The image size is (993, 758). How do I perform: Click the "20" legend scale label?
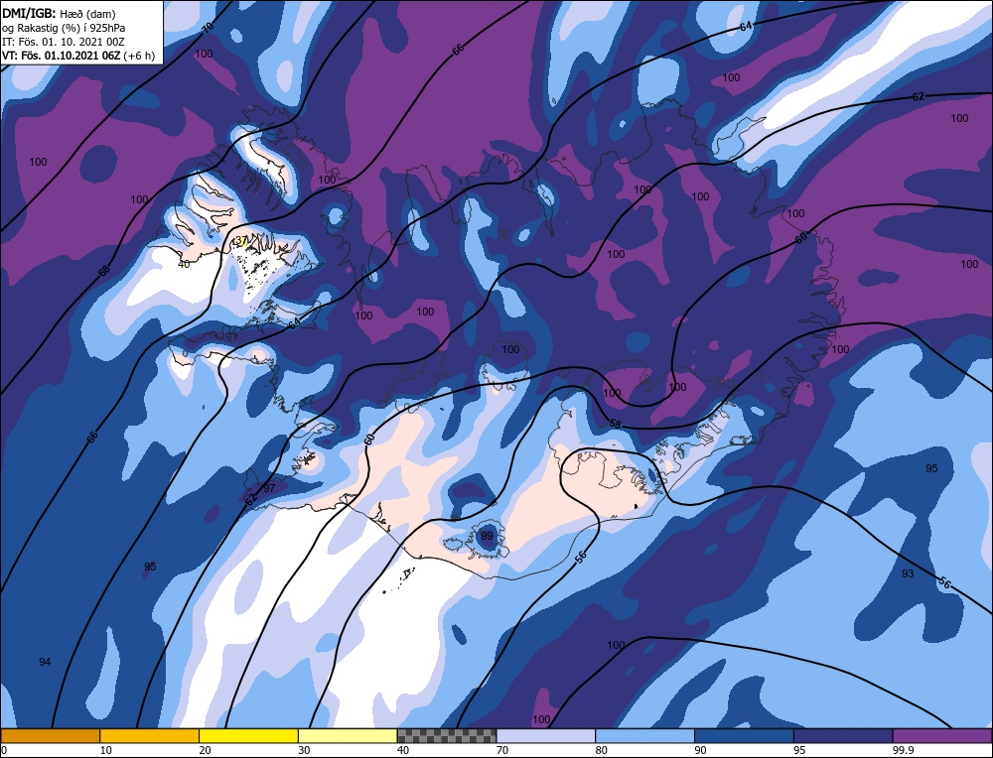point(205,750)
